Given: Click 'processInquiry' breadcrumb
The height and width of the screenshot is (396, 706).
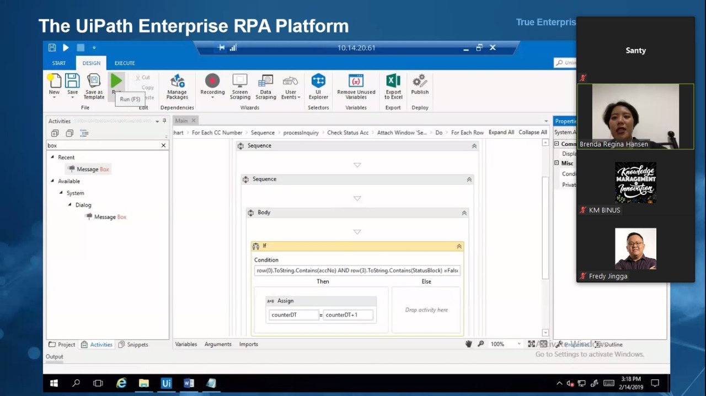Looking at the screenshot, I should (x=301, y=133).
